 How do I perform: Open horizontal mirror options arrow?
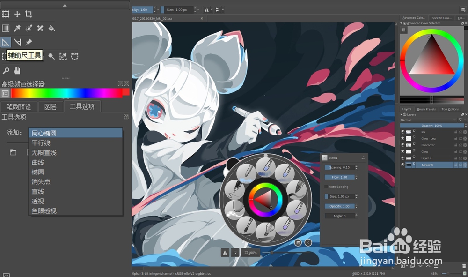[x=212, y=9]
